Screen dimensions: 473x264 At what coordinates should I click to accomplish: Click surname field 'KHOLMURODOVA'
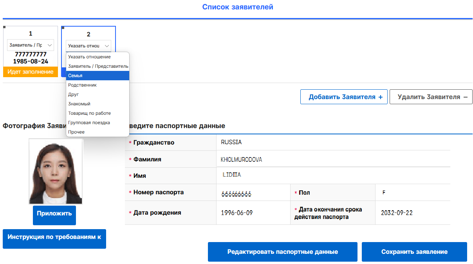[242, 159]
